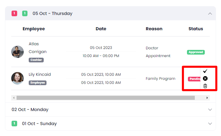Click the Cashier role tag
Screen dimensions: 221x136
pyautogui.click(x=36, y=60)
